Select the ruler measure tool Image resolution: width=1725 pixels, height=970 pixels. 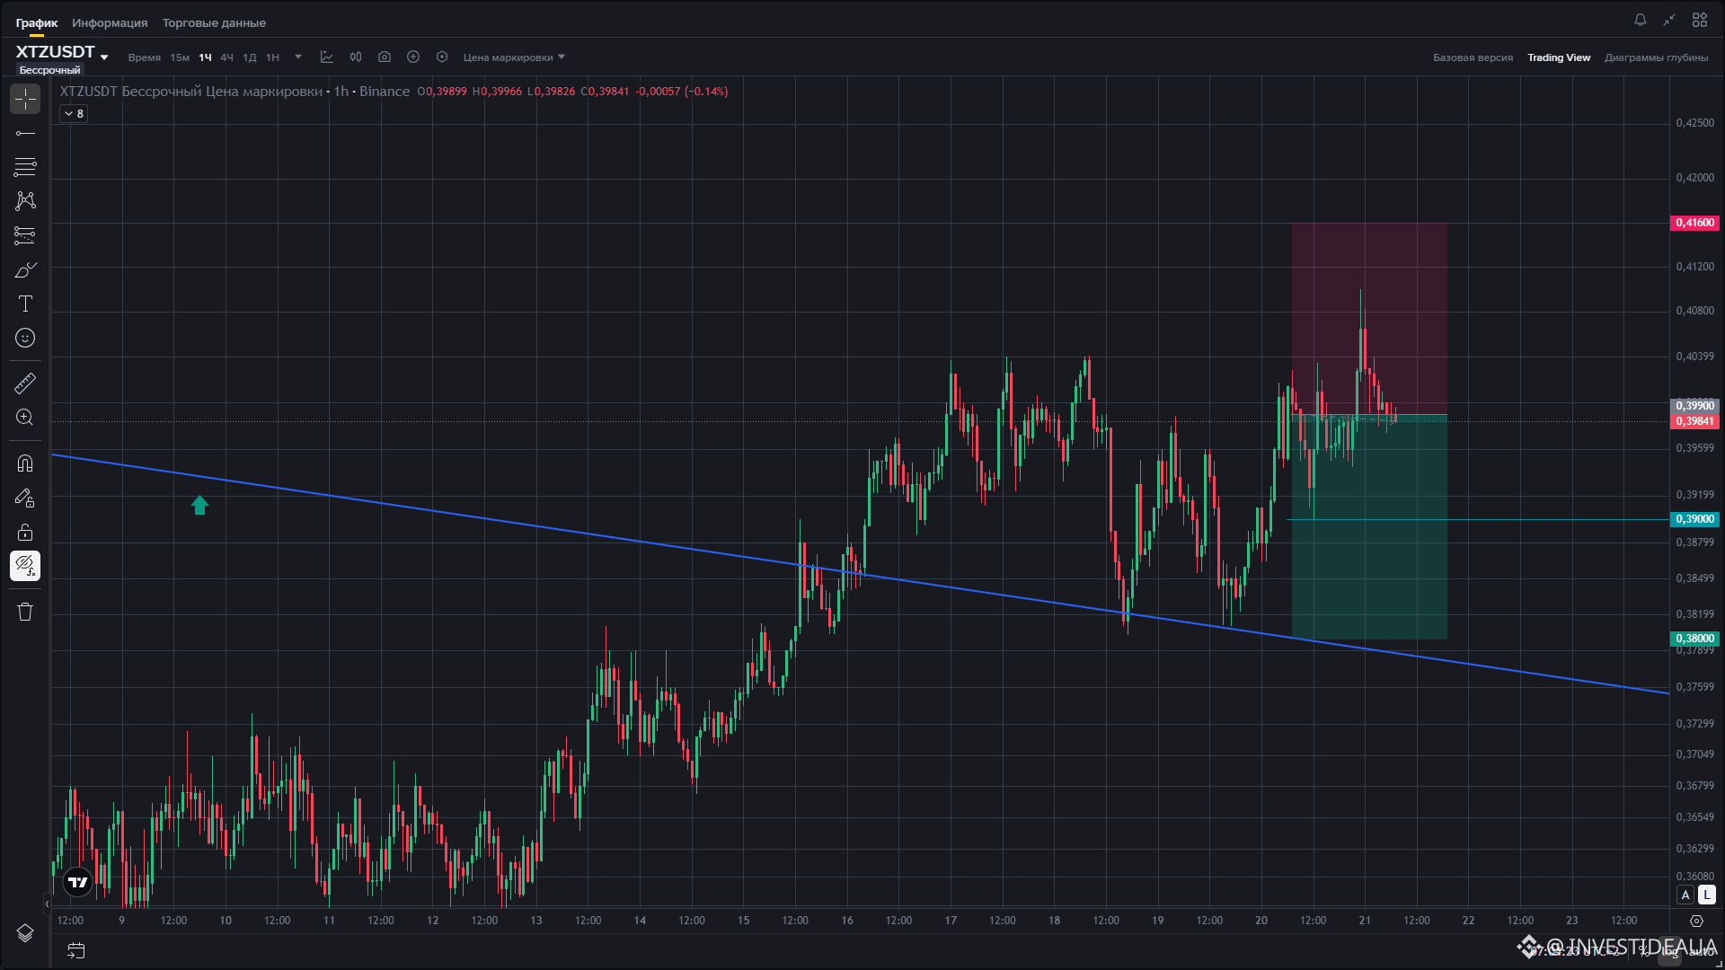(25, 384)
